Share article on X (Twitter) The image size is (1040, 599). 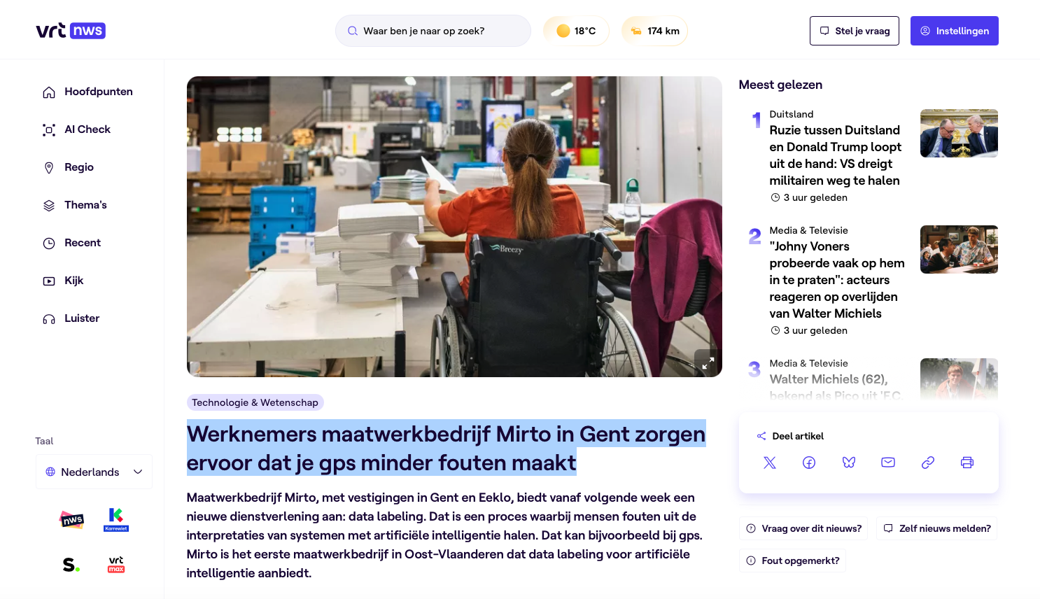[770, 463]
